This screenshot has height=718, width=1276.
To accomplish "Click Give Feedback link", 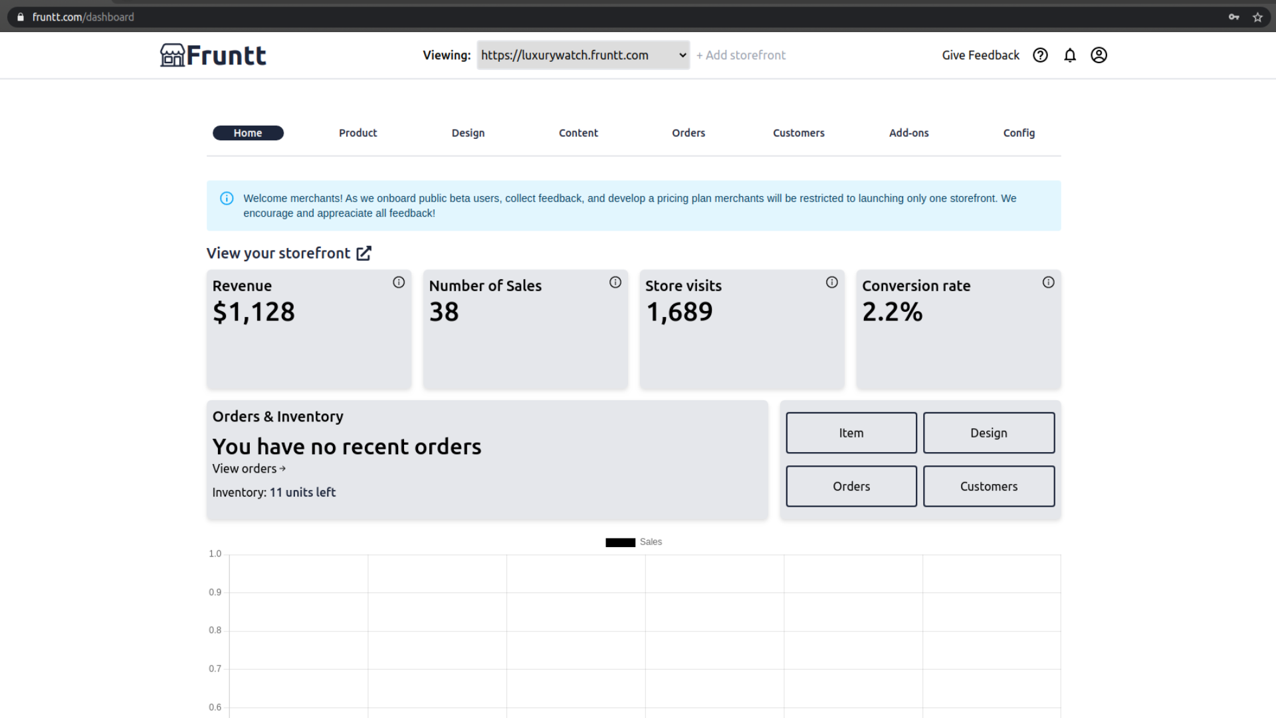I will pos(980,55).
